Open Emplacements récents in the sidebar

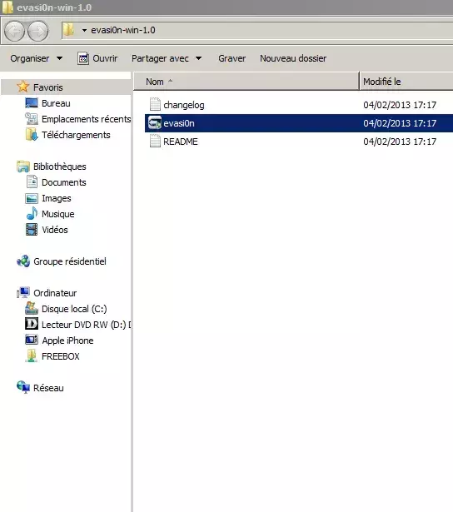[87, 119]
